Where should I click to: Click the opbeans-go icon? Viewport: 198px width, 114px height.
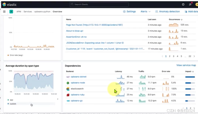point(68,101)
